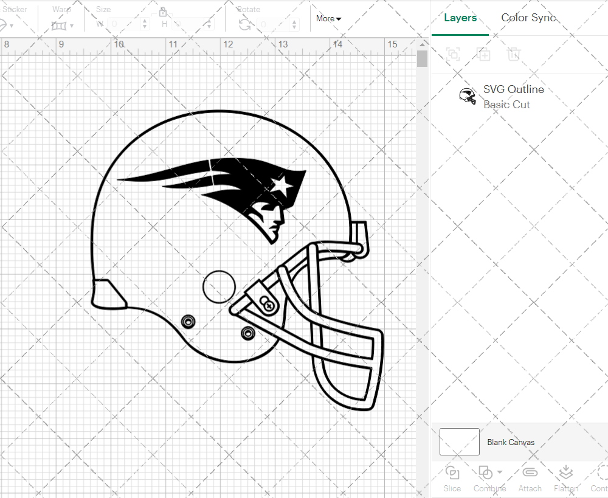The height and width of the screenshot is (498, 608).
Task: Click the Attach tool icon
Action: (530, 472)
